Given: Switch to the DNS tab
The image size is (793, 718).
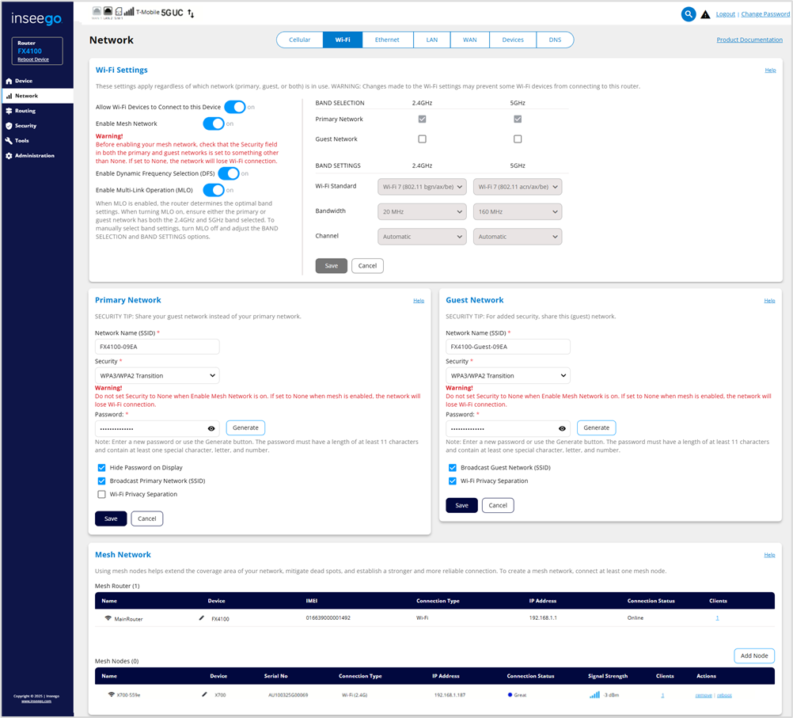Looking at the screenshot, I should (x=555, y=40).
